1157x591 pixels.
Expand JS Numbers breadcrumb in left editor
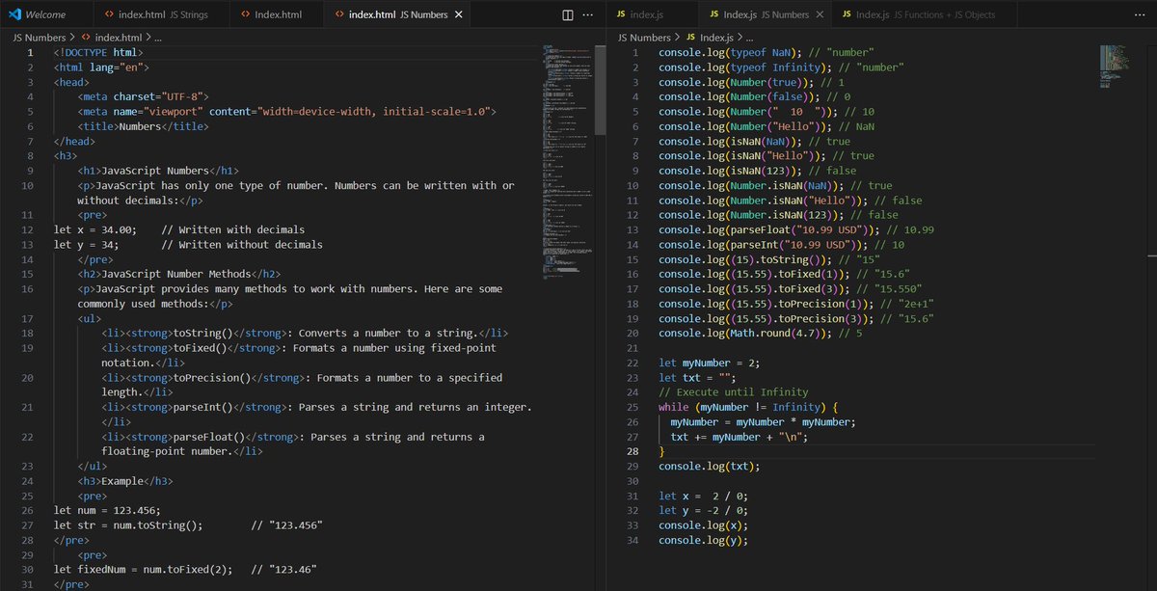pyautogui.click(x=39, y=37)
